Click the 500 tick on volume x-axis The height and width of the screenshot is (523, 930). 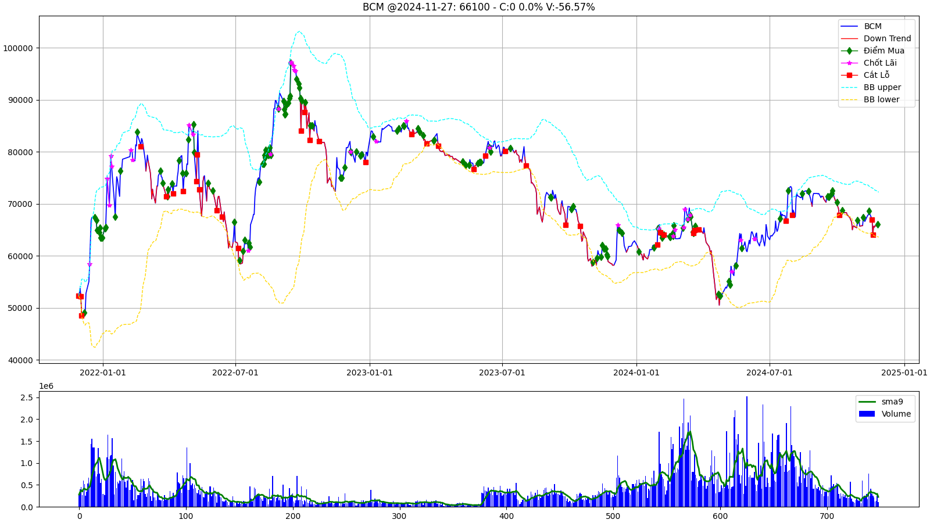613,516
